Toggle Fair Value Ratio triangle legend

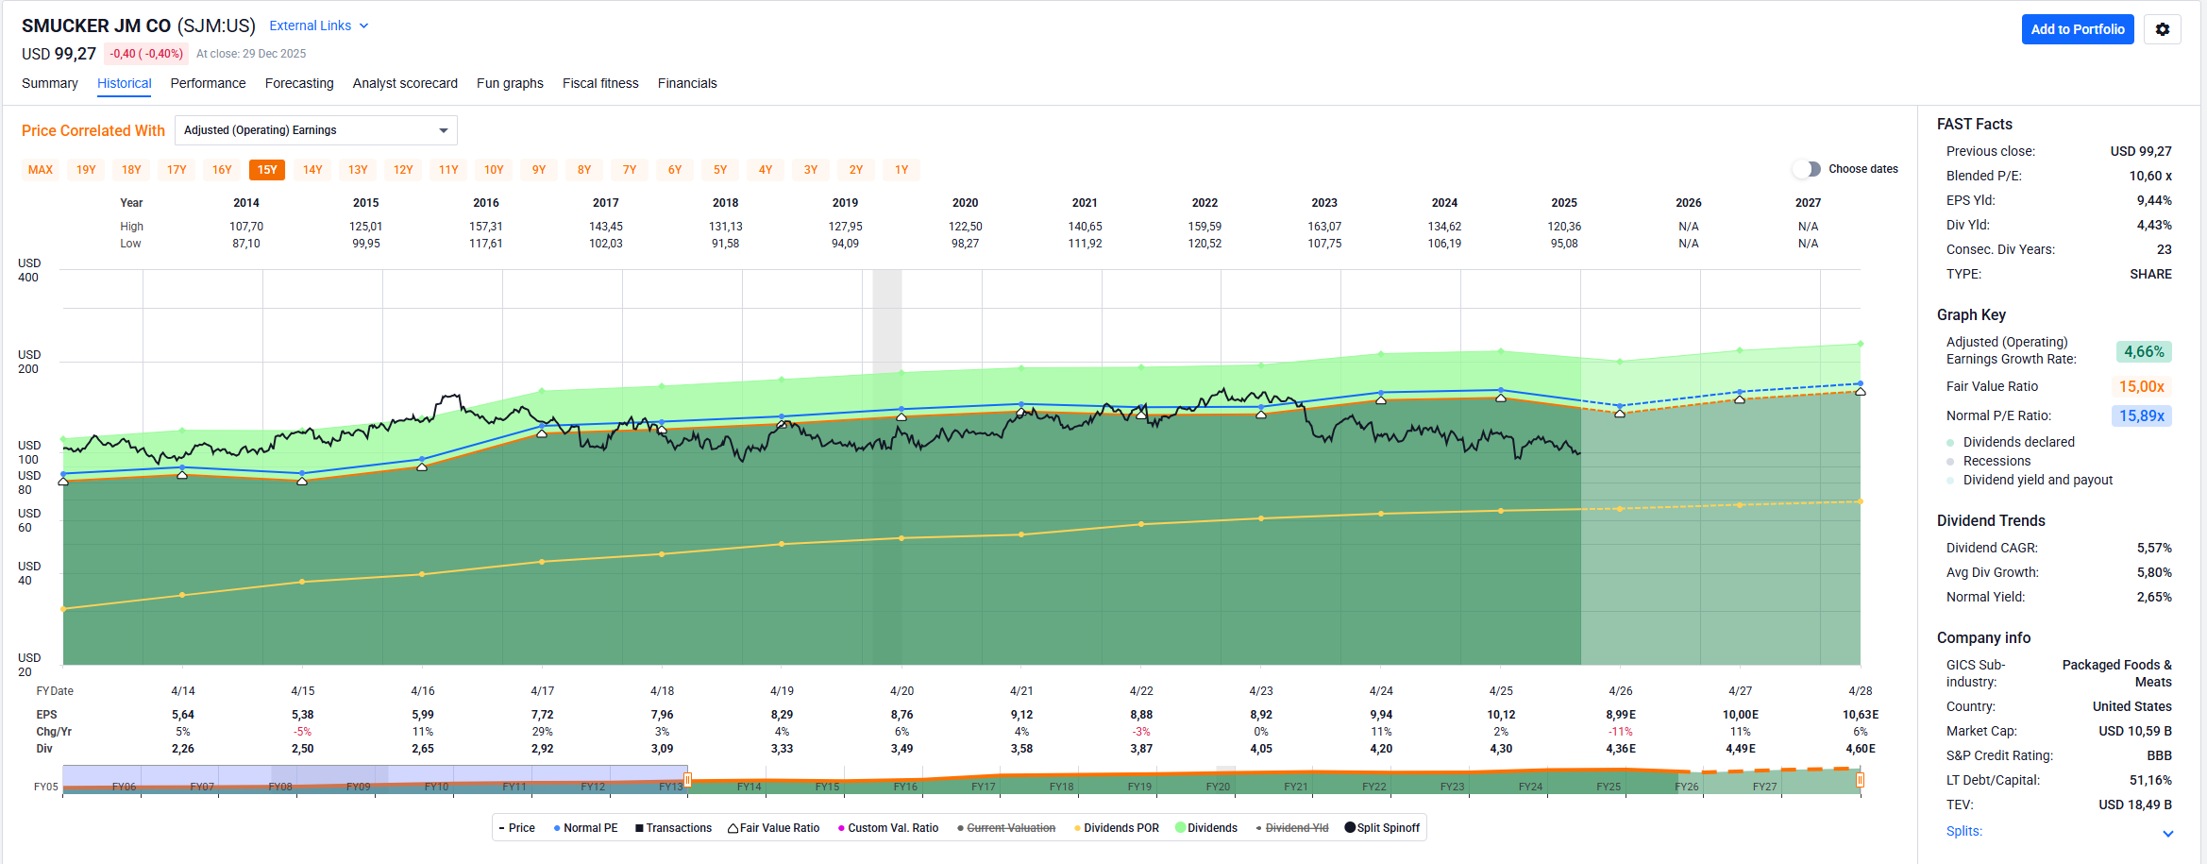click(x=773, y=828)
